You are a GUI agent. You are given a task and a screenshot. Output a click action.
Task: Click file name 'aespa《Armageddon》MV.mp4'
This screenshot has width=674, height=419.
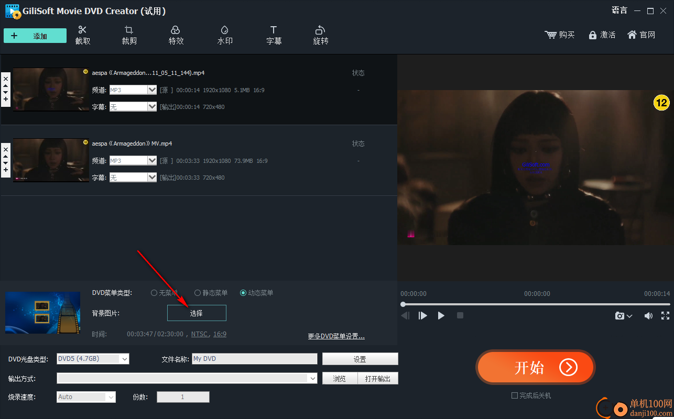(x=132, y=144)
